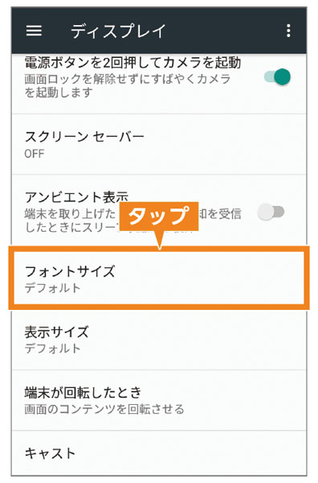Click the ディスプレイ title in the header
318x483 pixels.
(118, 31)
